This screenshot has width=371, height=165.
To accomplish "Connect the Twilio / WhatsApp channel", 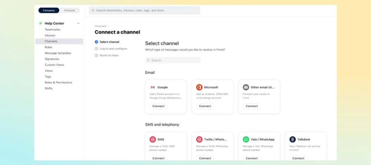I will (205, 158).
